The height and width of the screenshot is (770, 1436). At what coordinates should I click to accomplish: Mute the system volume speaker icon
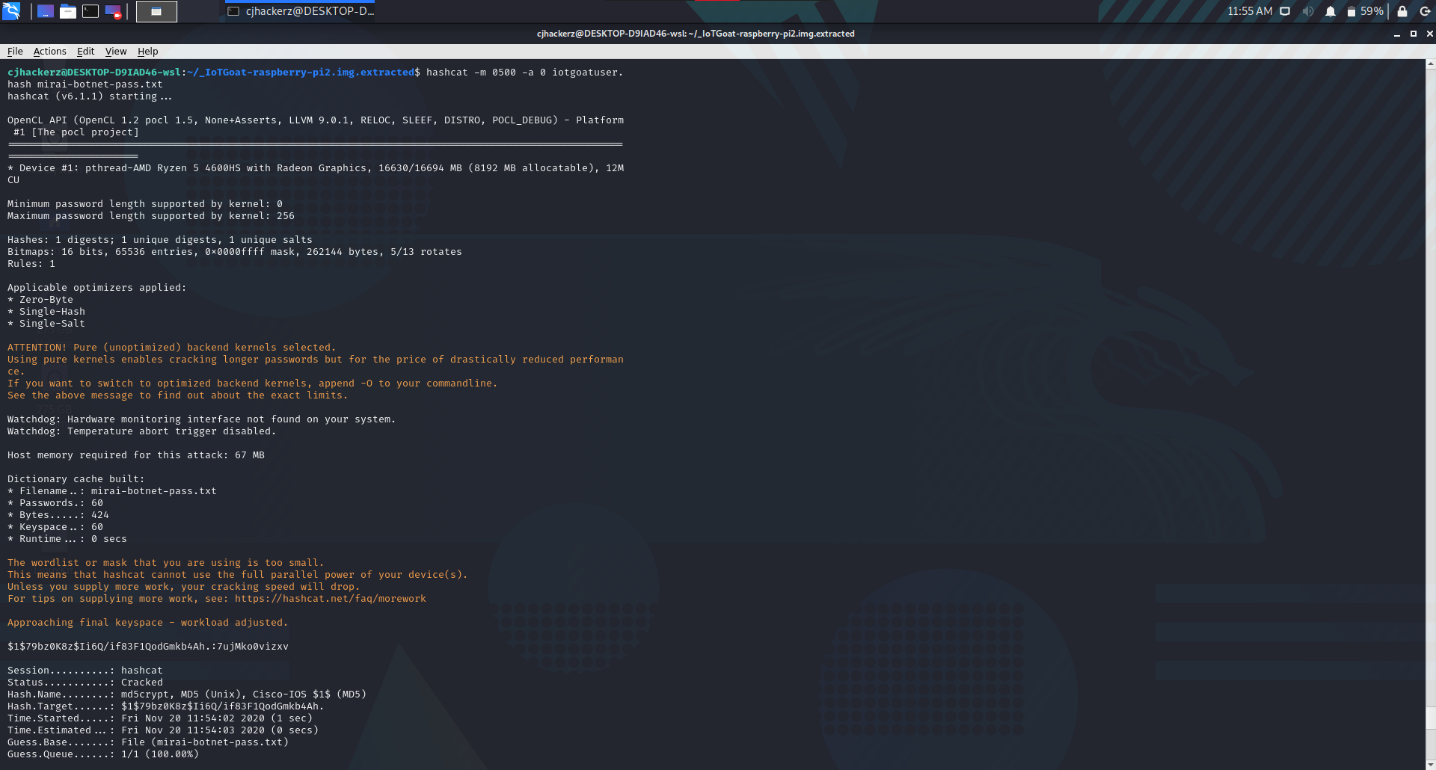pos(1307,11)
